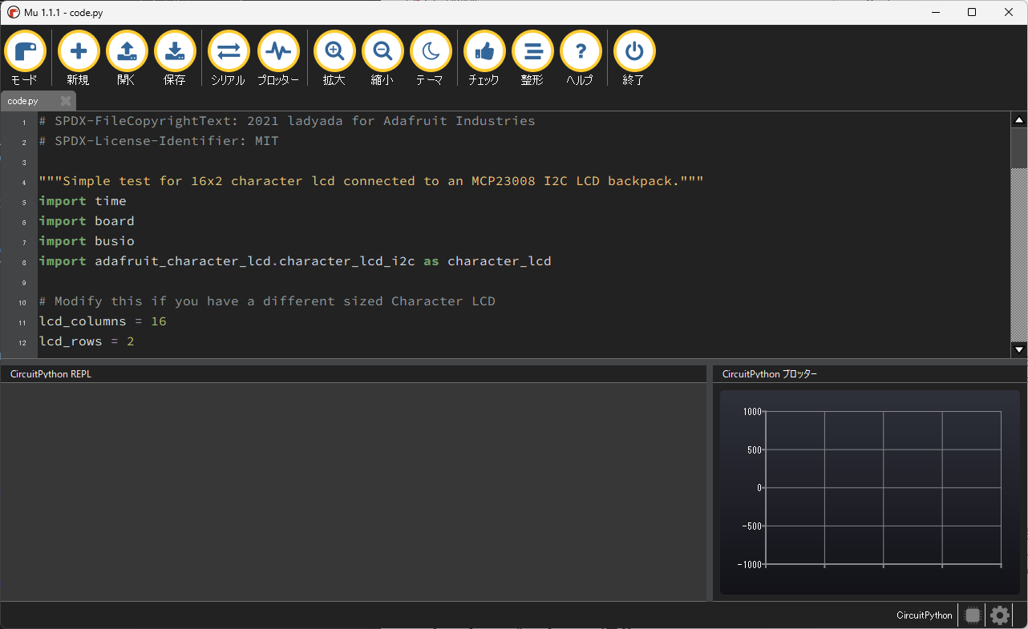Click the 1000 axis label on plotter

(x=752, y=412)
